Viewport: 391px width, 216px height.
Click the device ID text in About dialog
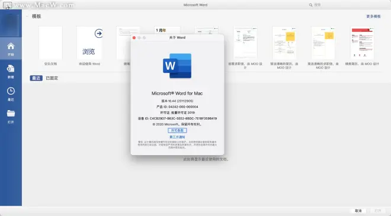click(x=177, y=118)
